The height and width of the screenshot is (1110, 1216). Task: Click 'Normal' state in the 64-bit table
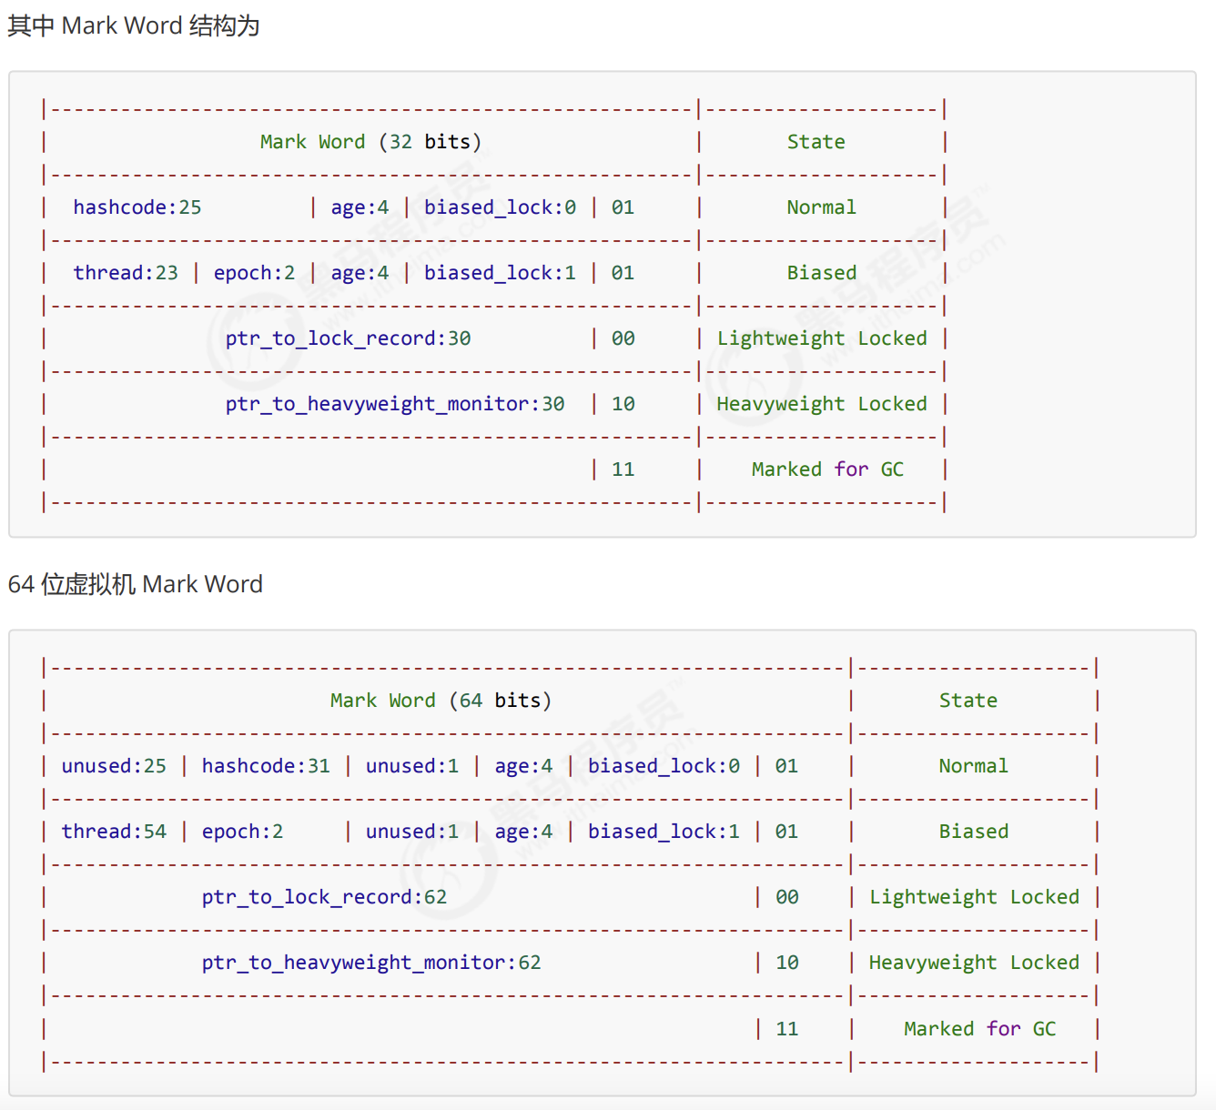tap(974, 766)
